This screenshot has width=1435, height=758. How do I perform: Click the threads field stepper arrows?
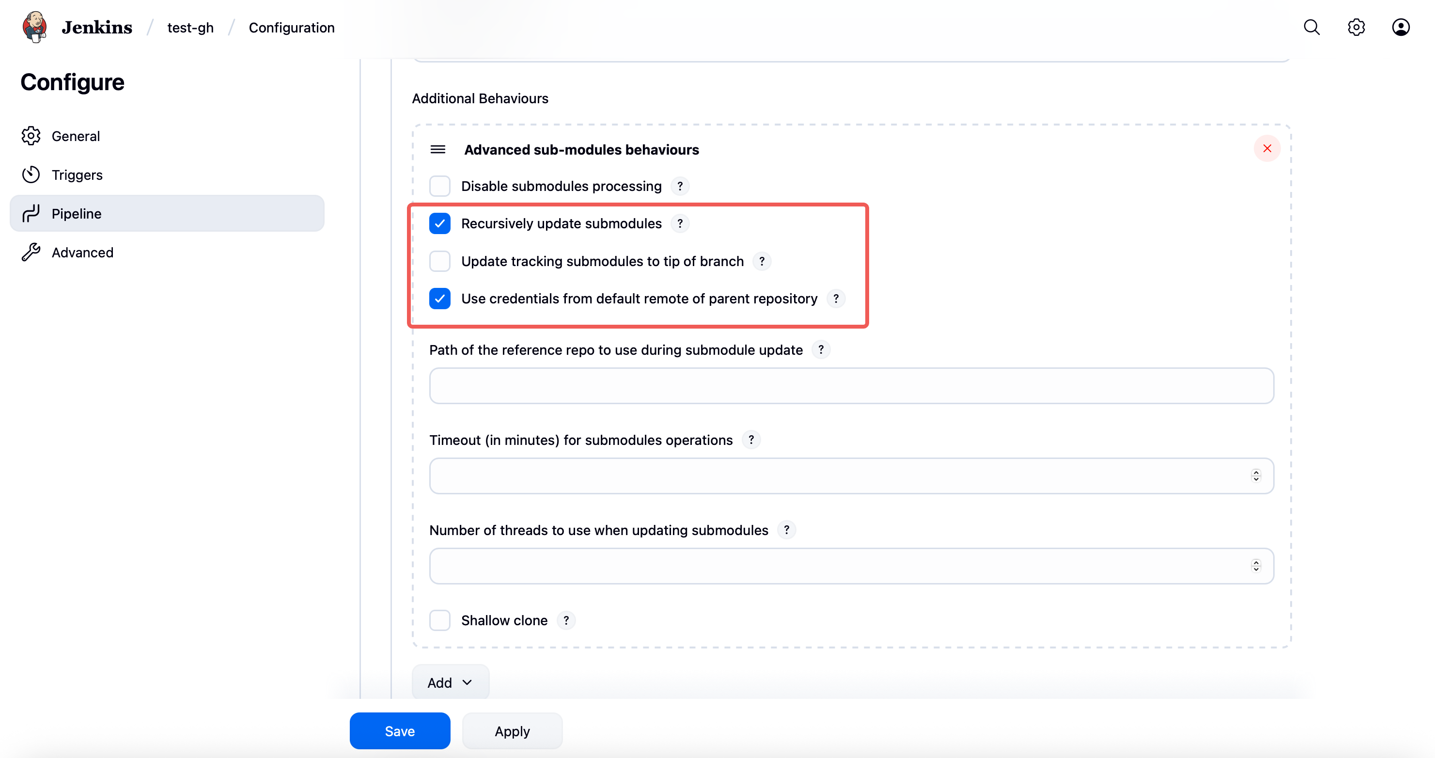(1256, 566)
